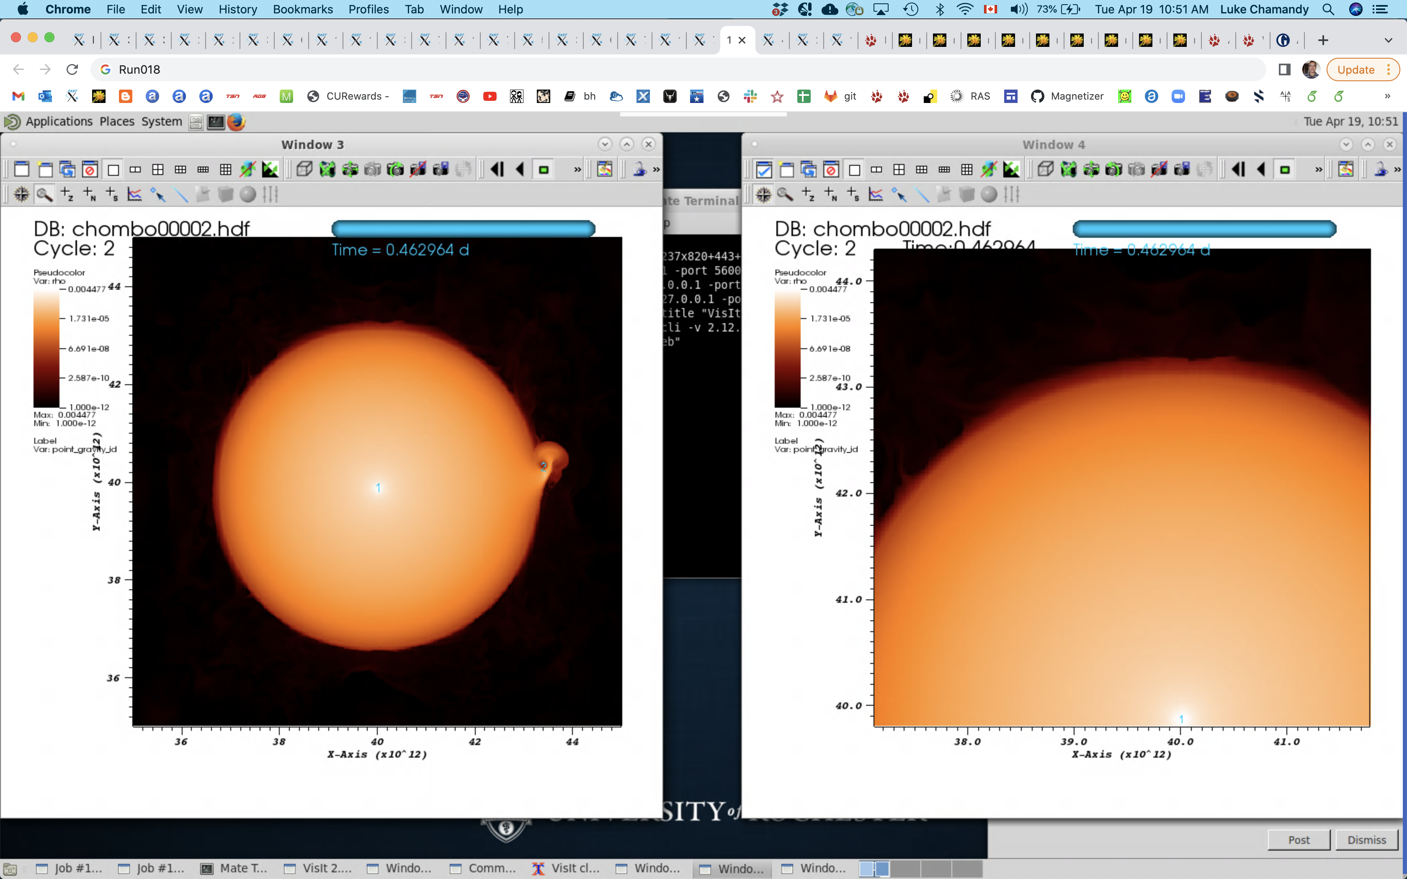Select Zoom mode in Window 4 toolbar
The height and width of the screenshot is (879, 1407).
click(786, 195)
